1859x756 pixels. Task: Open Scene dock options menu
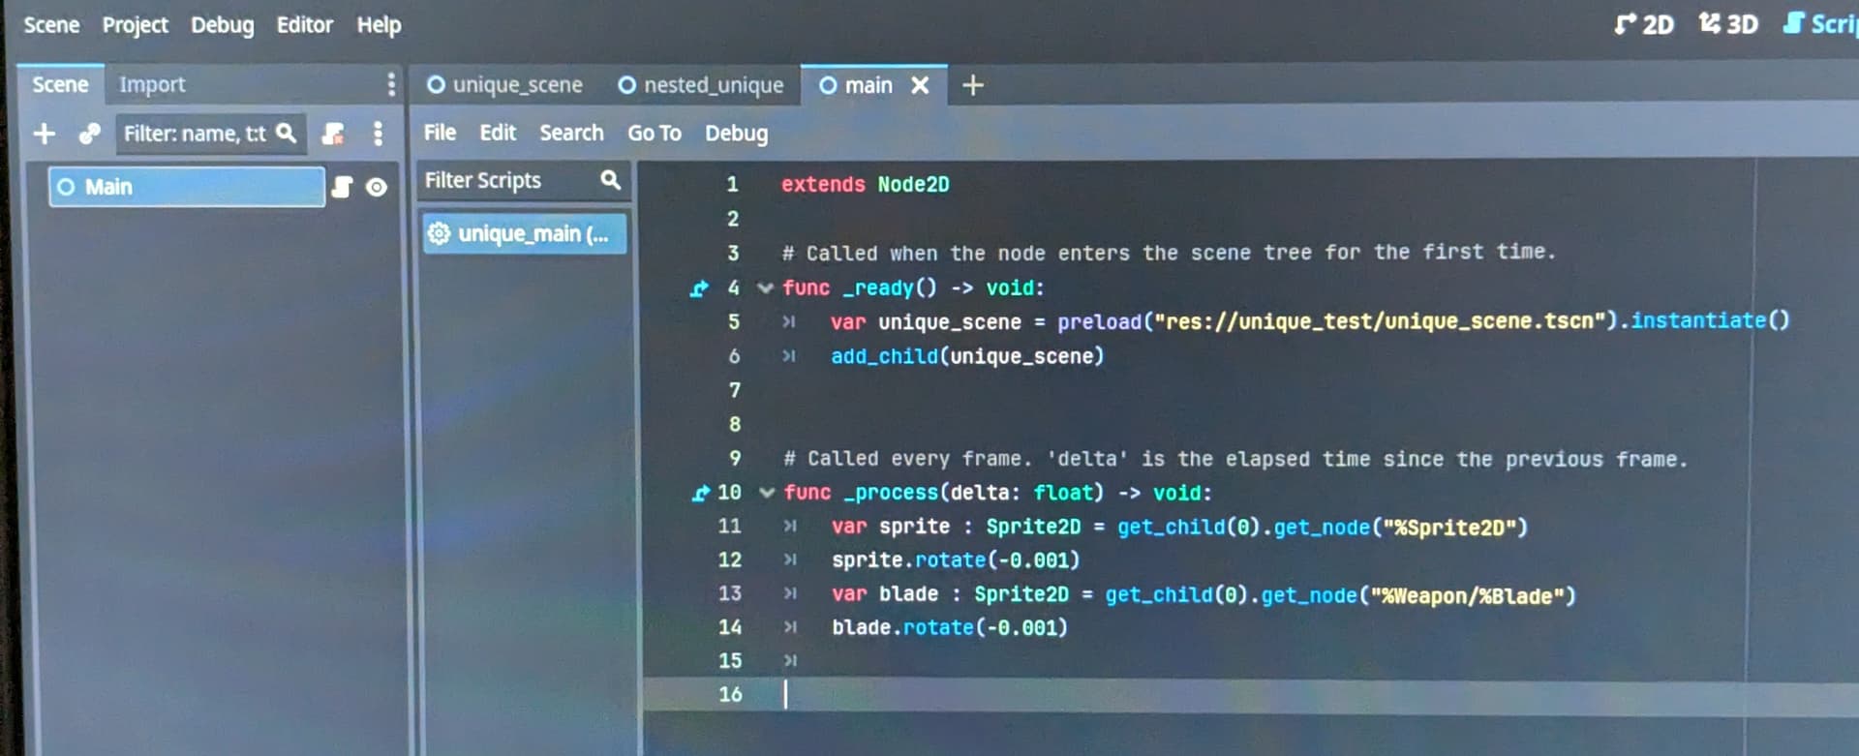point(391,84)
